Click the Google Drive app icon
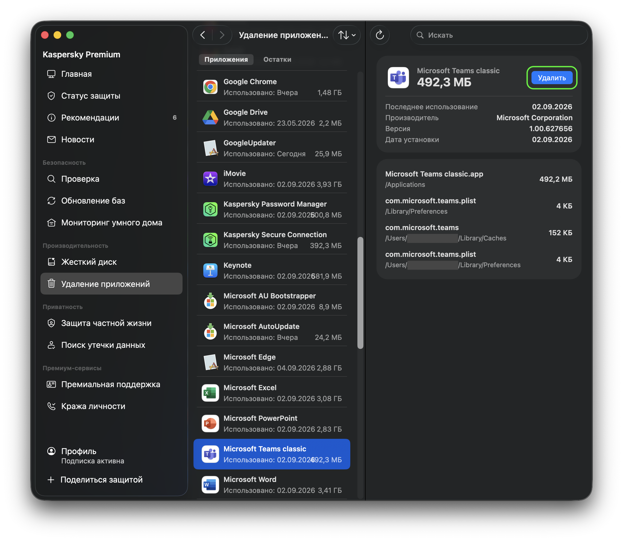The height and width of the screenshot is (541, 623). [x=210, y=117]
